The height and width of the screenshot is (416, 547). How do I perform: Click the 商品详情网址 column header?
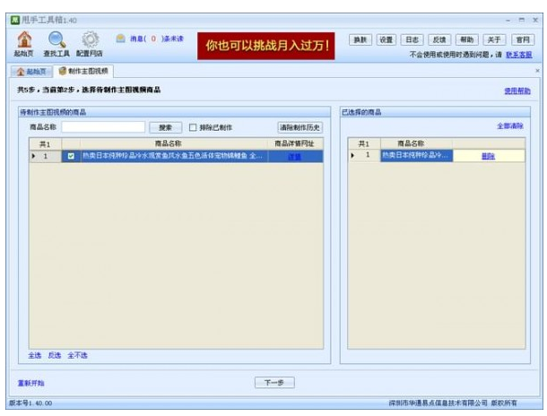pos(294,143)
